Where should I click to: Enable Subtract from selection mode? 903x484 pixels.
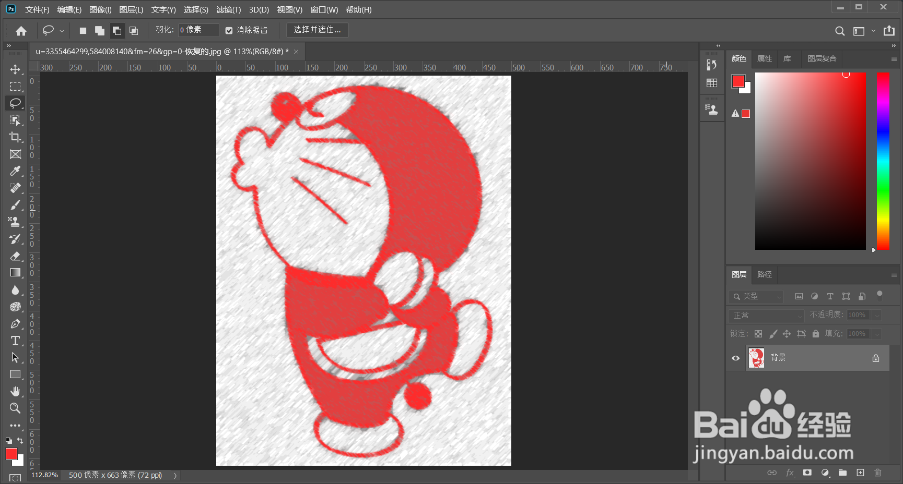click(x=116, y=30)
